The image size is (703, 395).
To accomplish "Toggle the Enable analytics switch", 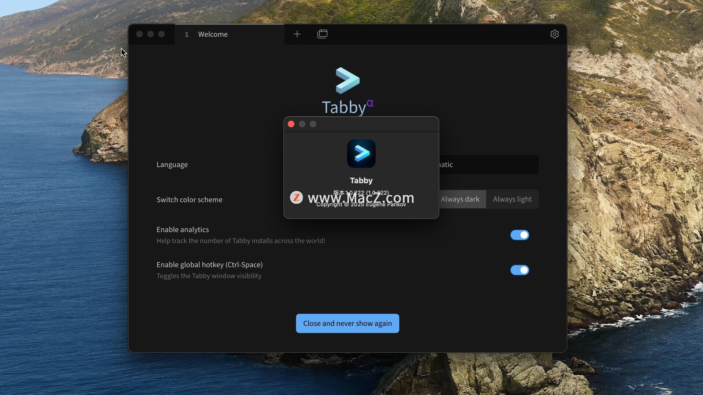I will coord(520,235).
